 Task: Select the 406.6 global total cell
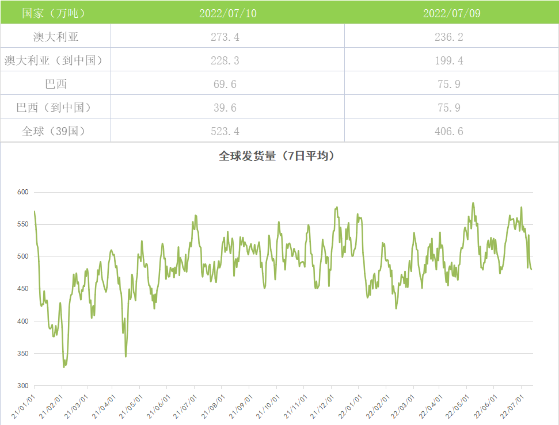(451, 131)
